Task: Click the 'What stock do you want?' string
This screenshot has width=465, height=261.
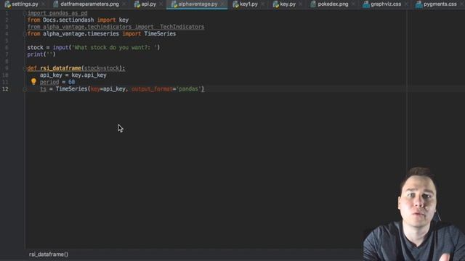Action: pyautogui.click(x=115, y=47)
